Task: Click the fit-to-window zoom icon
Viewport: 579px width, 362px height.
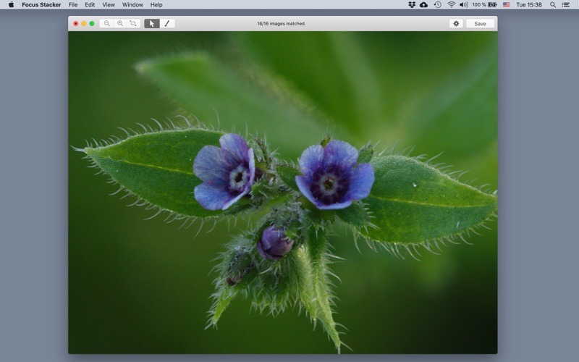Action: click(x=133, y=24)
